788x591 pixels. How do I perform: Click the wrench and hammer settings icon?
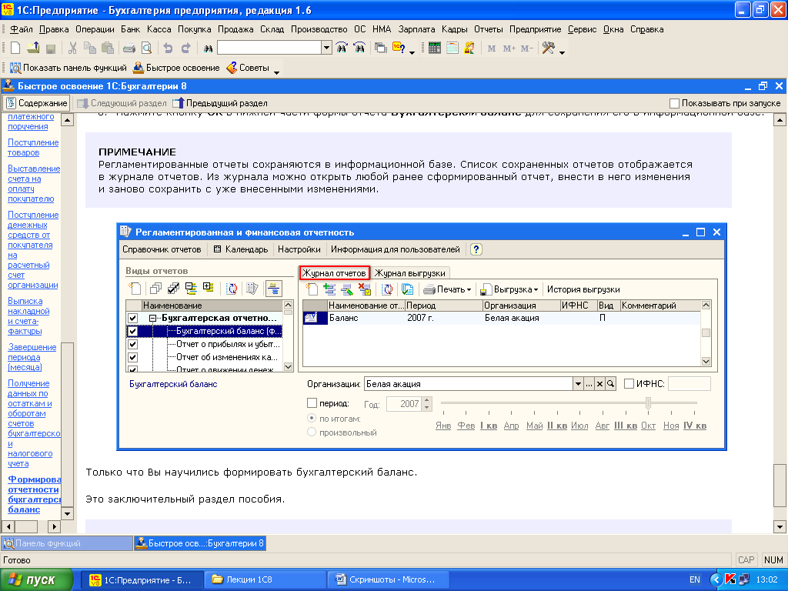pos(548,48)
